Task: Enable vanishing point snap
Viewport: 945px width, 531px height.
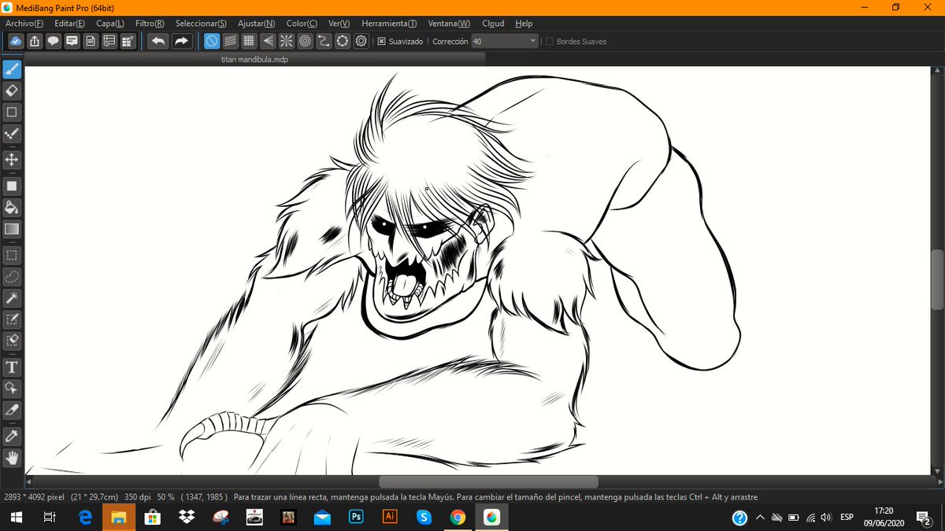Action: [x=268, y=41]
